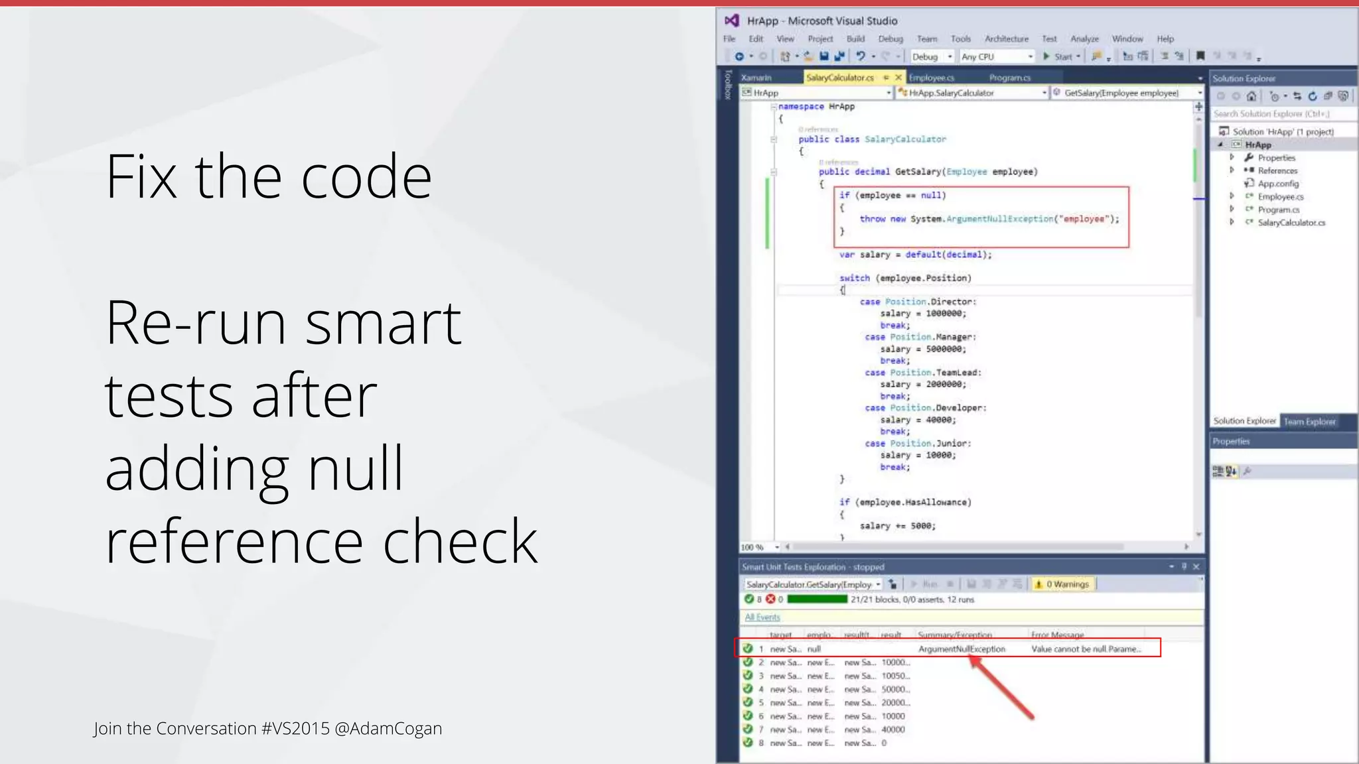
Task: Click the New Project toolbar icon
Action: coord(786,57)
